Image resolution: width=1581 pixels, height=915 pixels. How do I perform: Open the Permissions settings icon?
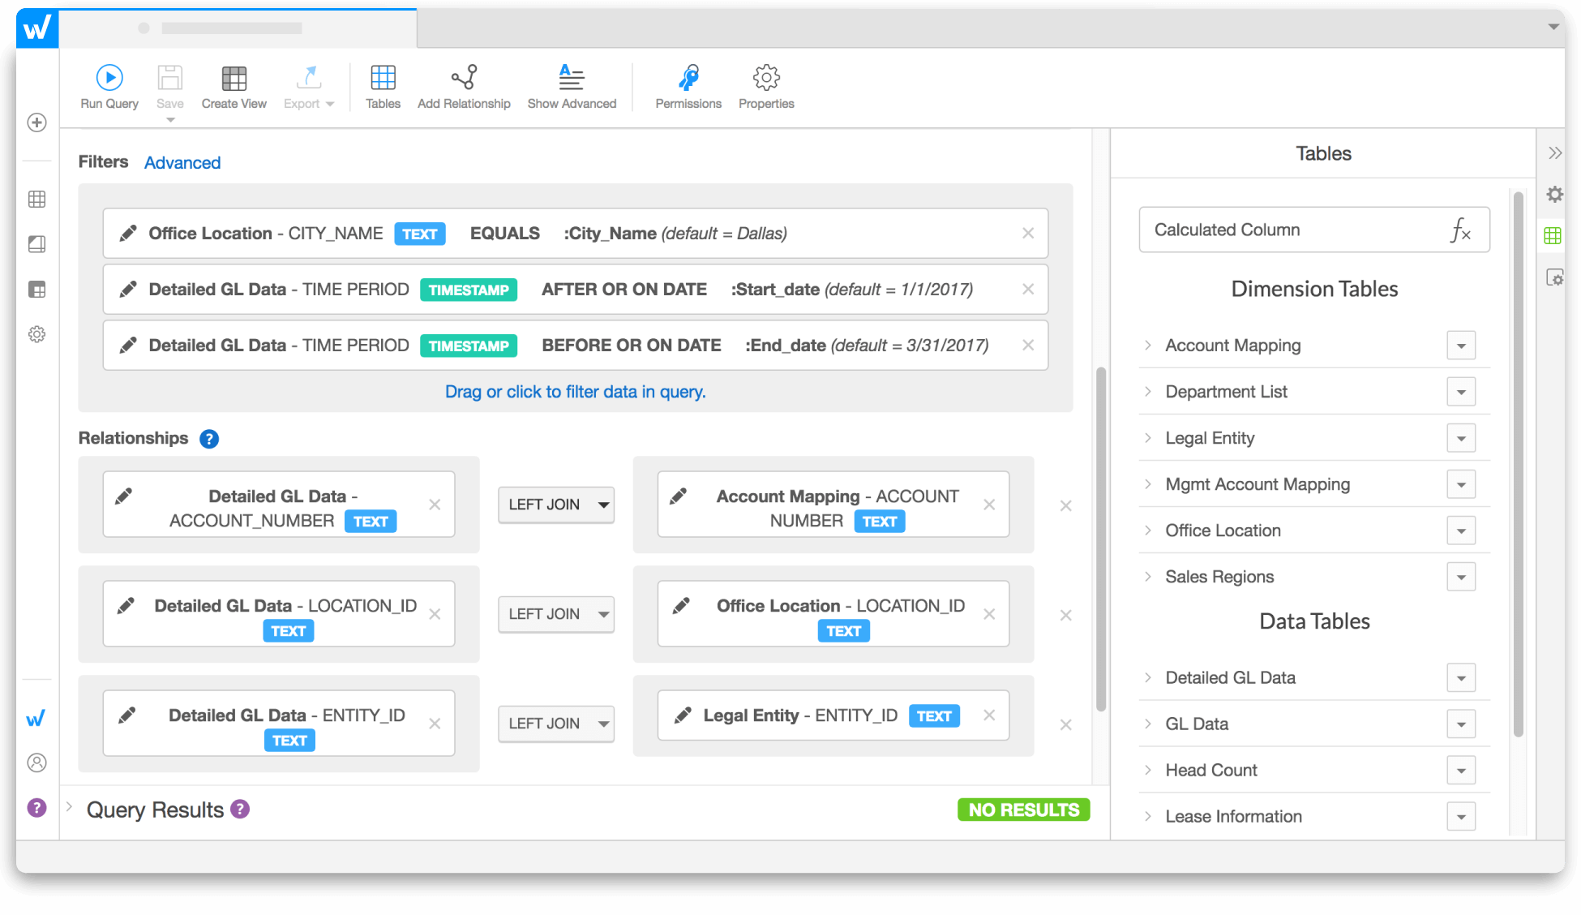(688, 78)
